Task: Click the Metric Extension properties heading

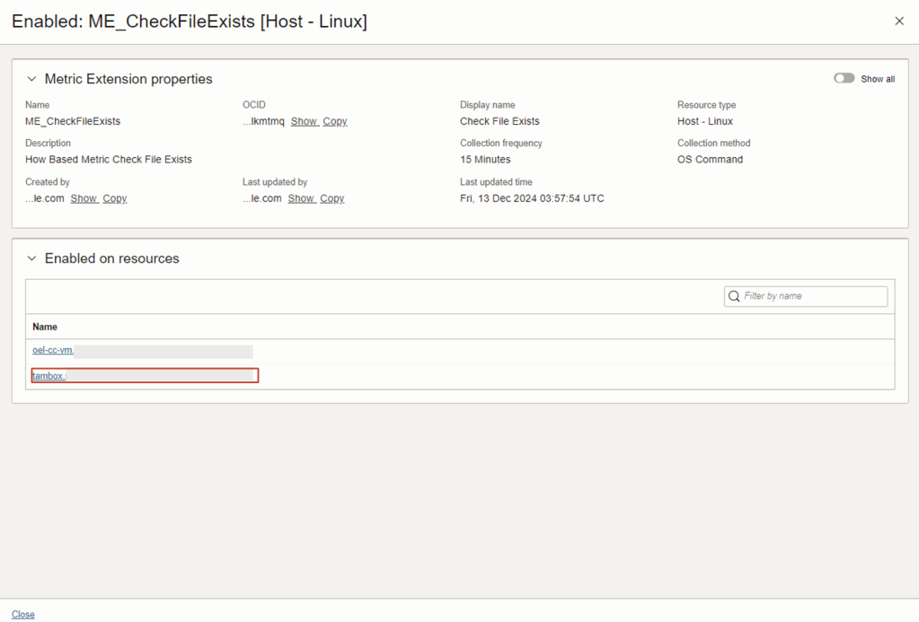Action: (128, 79)
